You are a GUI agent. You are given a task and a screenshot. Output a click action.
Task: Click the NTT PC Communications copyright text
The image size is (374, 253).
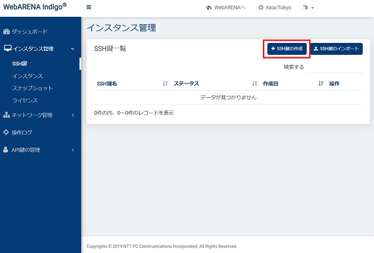(x=161, y=246)
